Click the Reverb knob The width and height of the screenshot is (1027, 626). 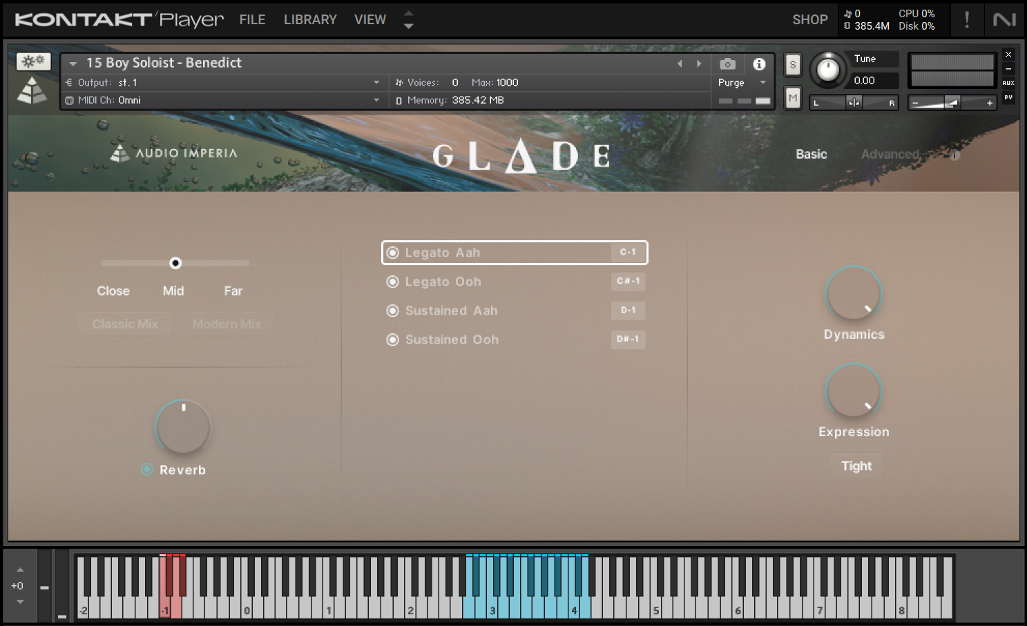tap(183, 427)
